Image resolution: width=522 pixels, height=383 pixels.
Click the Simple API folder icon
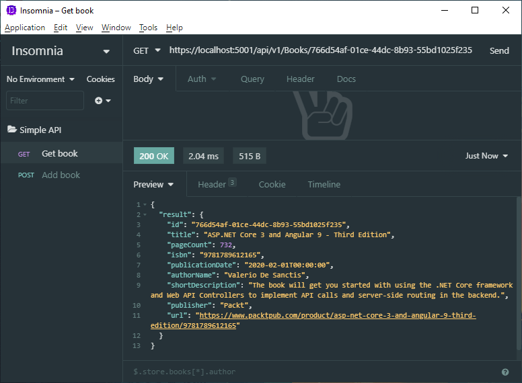(x=12, y=129)
